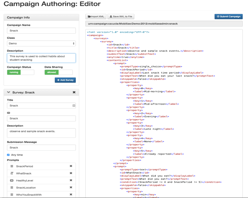Click the number icon beside HealthyLevel
Viewport: 248px width, 198px height.
(12, 180)
